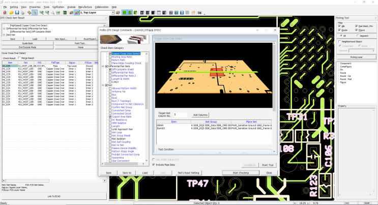This screenshot has height=205, width=378.
Task: Open the Collaboration menu
Action: 102,7
